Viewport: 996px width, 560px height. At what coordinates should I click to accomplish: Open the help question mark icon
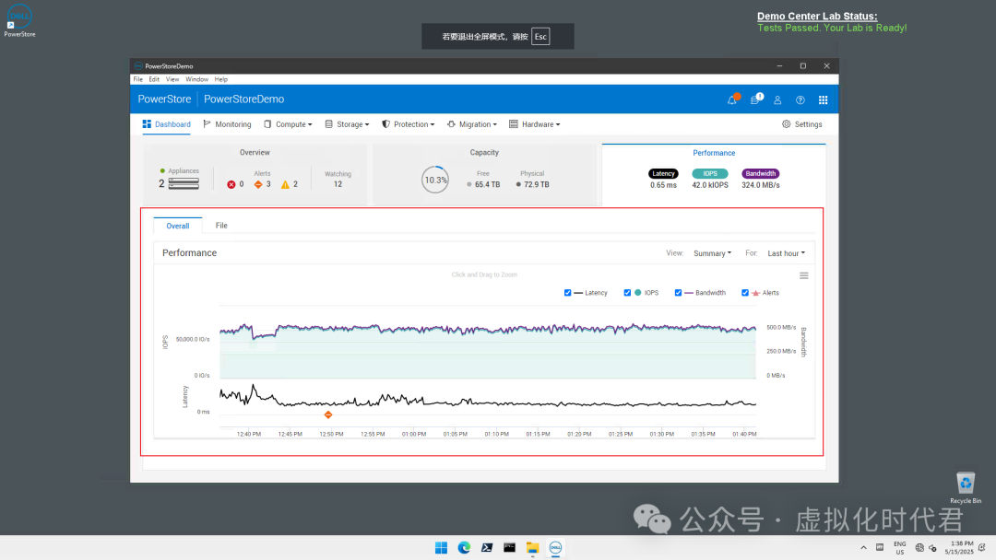pos(800,99)
